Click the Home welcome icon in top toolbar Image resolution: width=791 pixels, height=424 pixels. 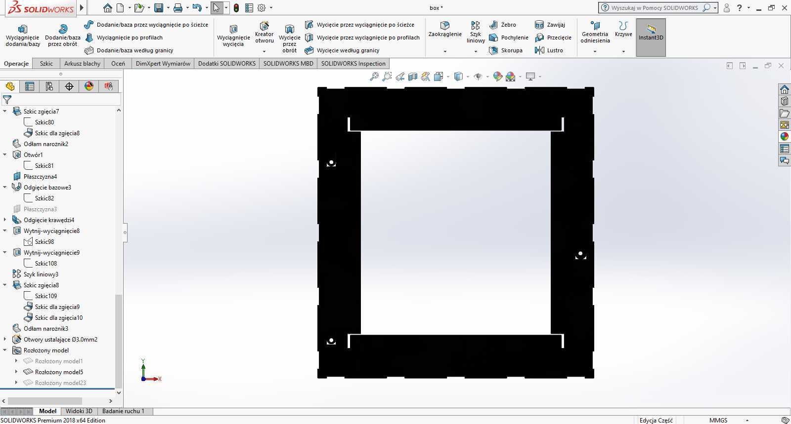click(107, 8)
